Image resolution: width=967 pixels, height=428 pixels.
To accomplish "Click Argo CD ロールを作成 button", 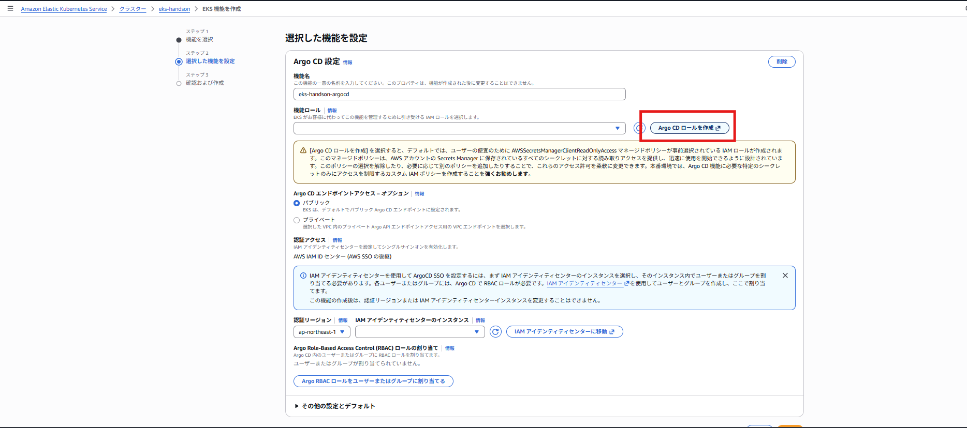I will click(690, 128).
